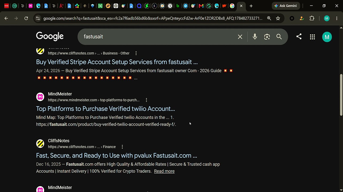Open a new browser tab

(x=251, y=6)
